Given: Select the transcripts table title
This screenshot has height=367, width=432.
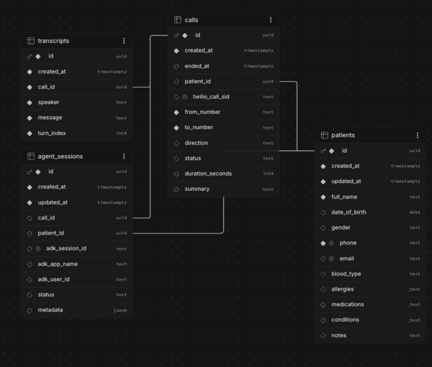Looking at the screenshot, I should point(54,41).
